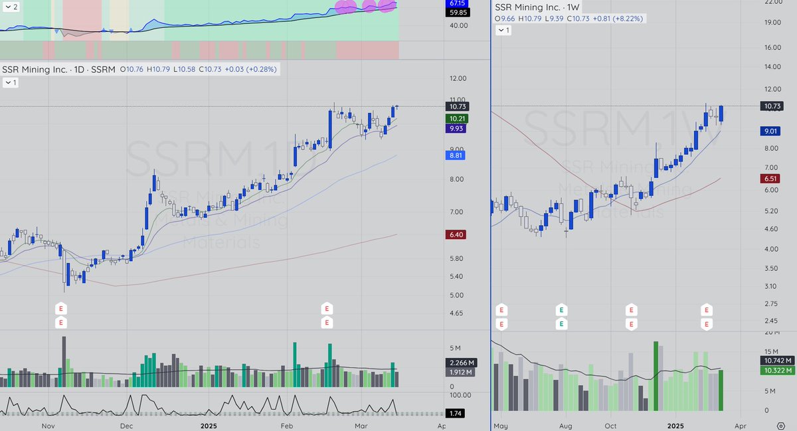797x431 pixels.
Task: Open lower teal E marker near Aug, weekly chart
Action: 561,324
